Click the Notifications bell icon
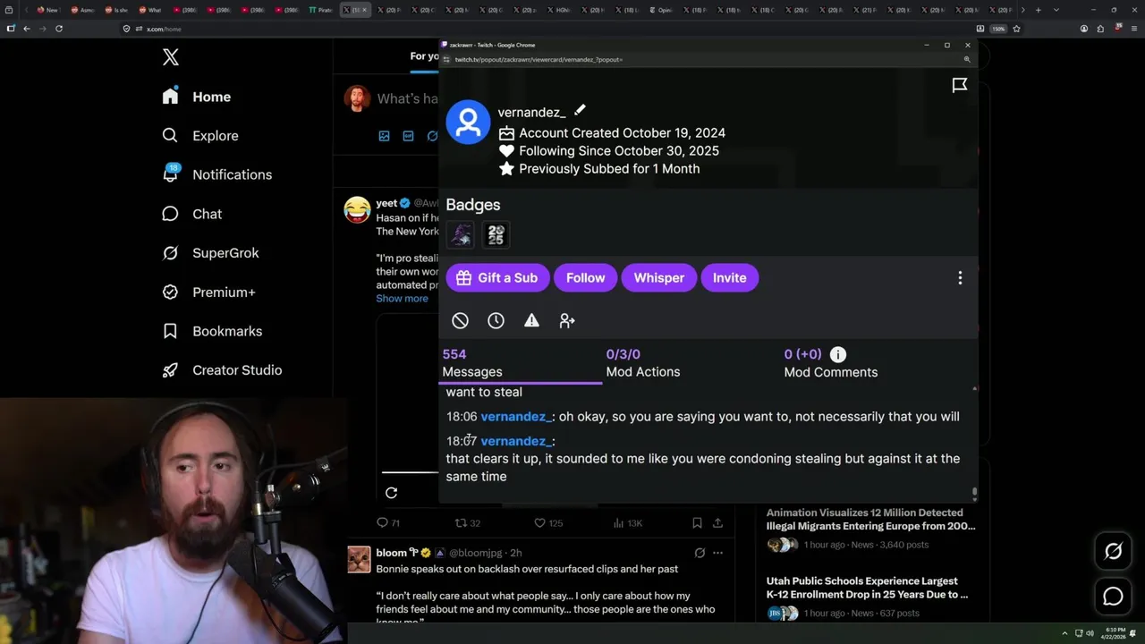 coord(170,174)
